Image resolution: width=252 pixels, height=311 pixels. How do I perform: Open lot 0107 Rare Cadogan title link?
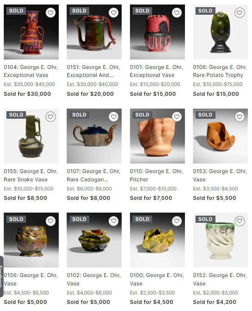coord(93,175)
